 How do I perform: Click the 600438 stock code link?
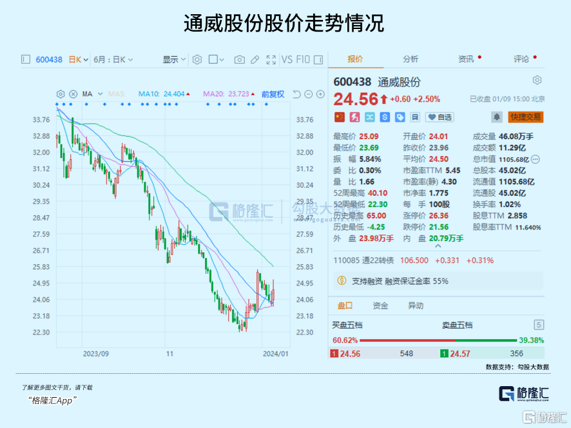click(49, 59)
